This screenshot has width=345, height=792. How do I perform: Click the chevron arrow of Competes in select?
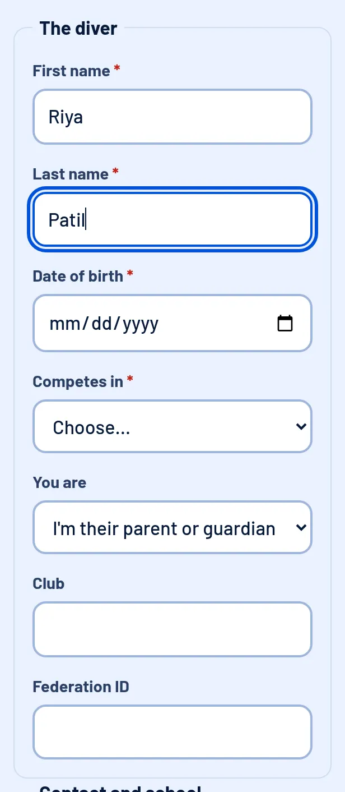click(x=301, y=427)
